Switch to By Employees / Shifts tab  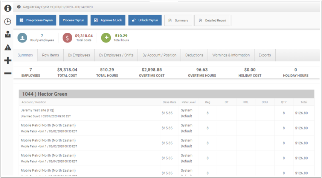(116, 55)
